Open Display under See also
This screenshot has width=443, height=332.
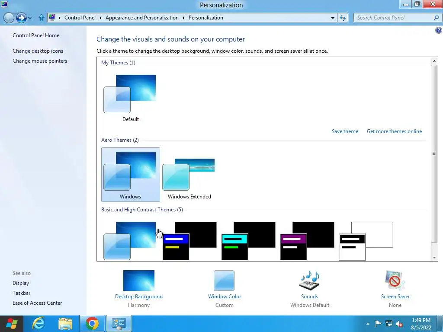(21, 283)
